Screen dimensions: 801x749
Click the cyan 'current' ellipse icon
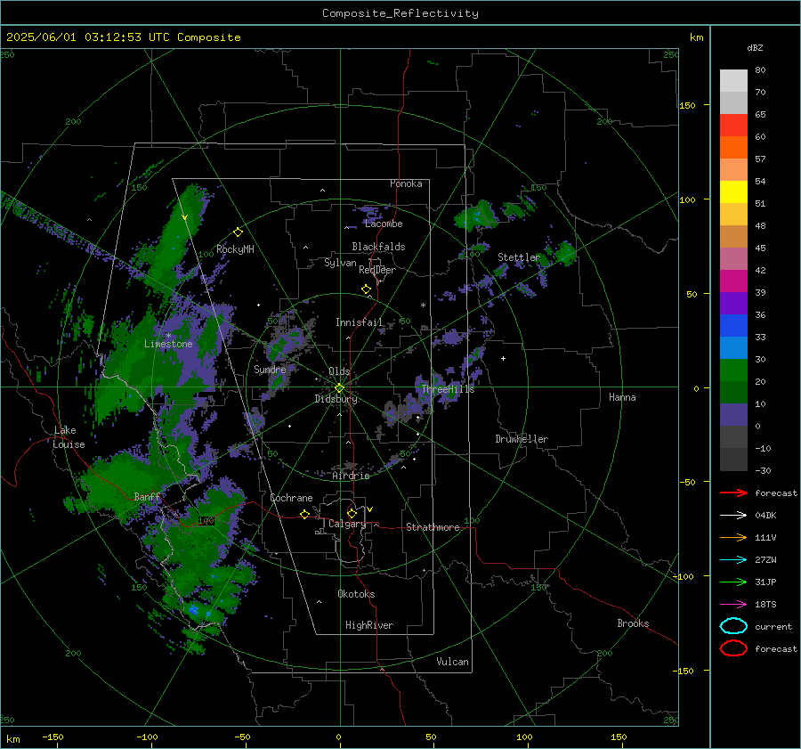[x=733, y=626]
